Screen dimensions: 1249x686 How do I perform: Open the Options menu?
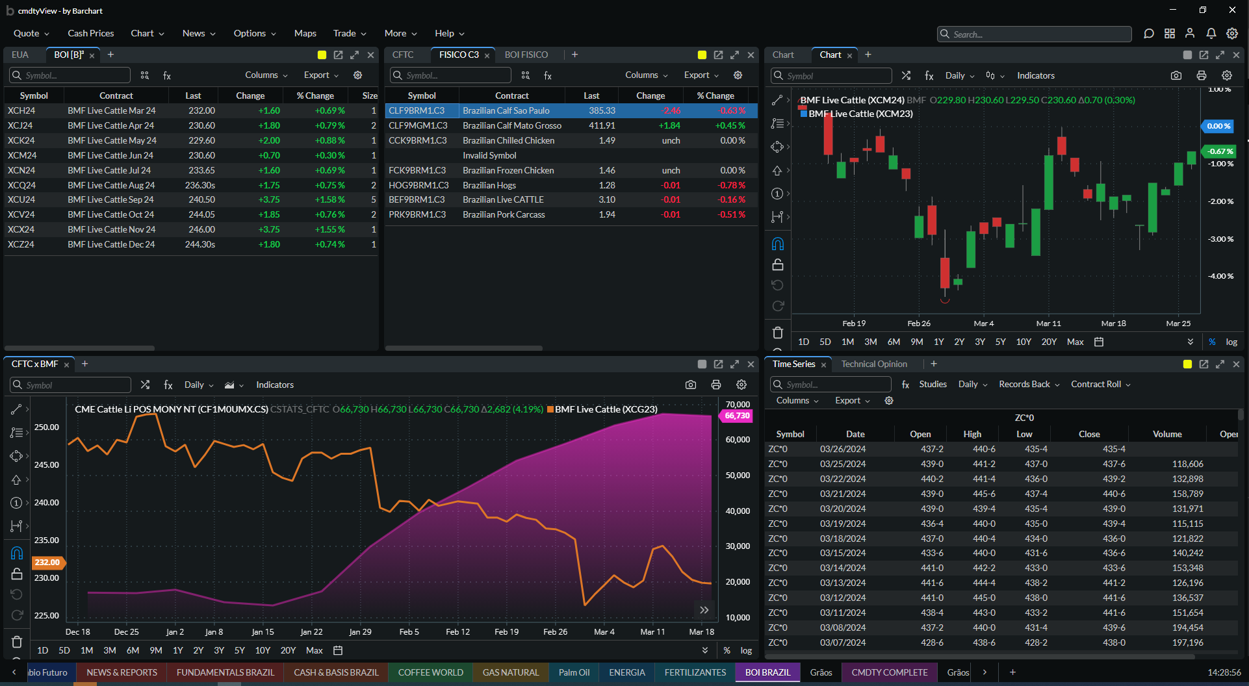click(x=255, y=33)
